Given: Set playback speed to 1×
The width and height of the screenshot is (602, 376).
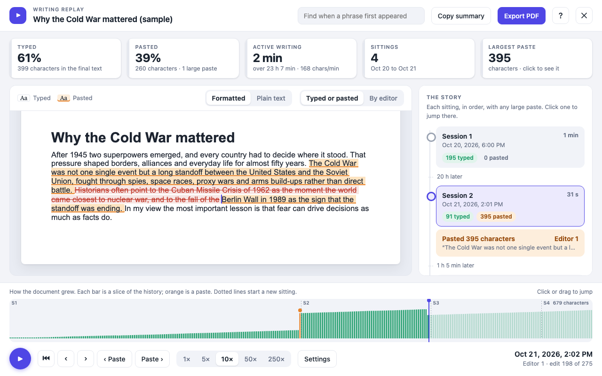Looking at the screenshot, I should tap(187, 359).
